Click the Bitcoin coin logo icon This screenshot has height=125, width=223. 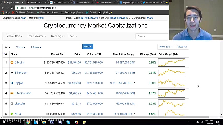pos(12,63)
